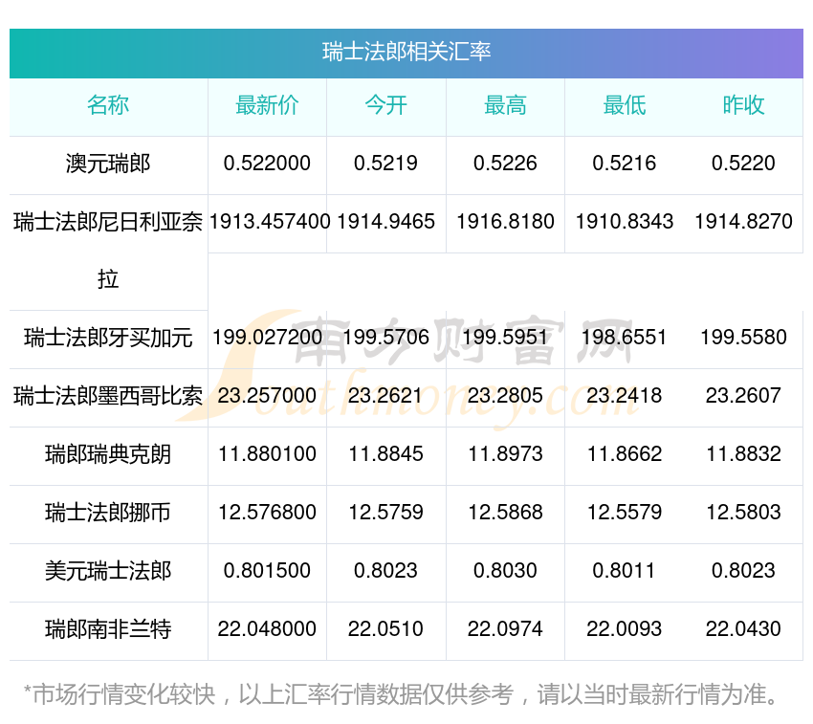
Task: Click the value 0.522000
Action: (x=267, y=164)
